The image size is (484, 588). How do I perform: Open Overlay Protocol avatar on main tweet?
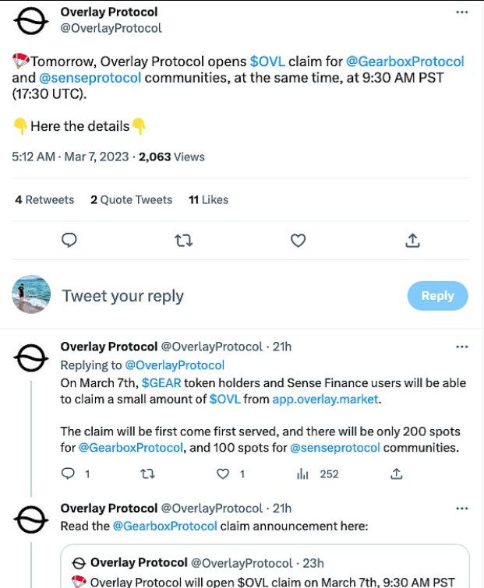coord(31,23)
